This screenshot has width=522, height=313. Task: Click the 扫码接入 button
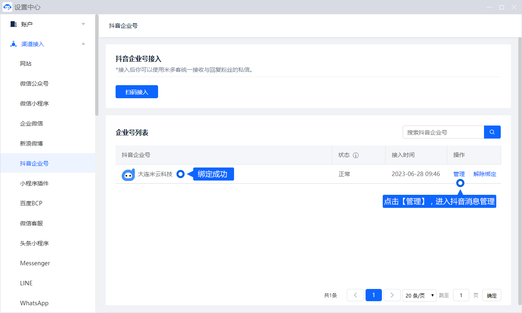(x=136, y=92)
